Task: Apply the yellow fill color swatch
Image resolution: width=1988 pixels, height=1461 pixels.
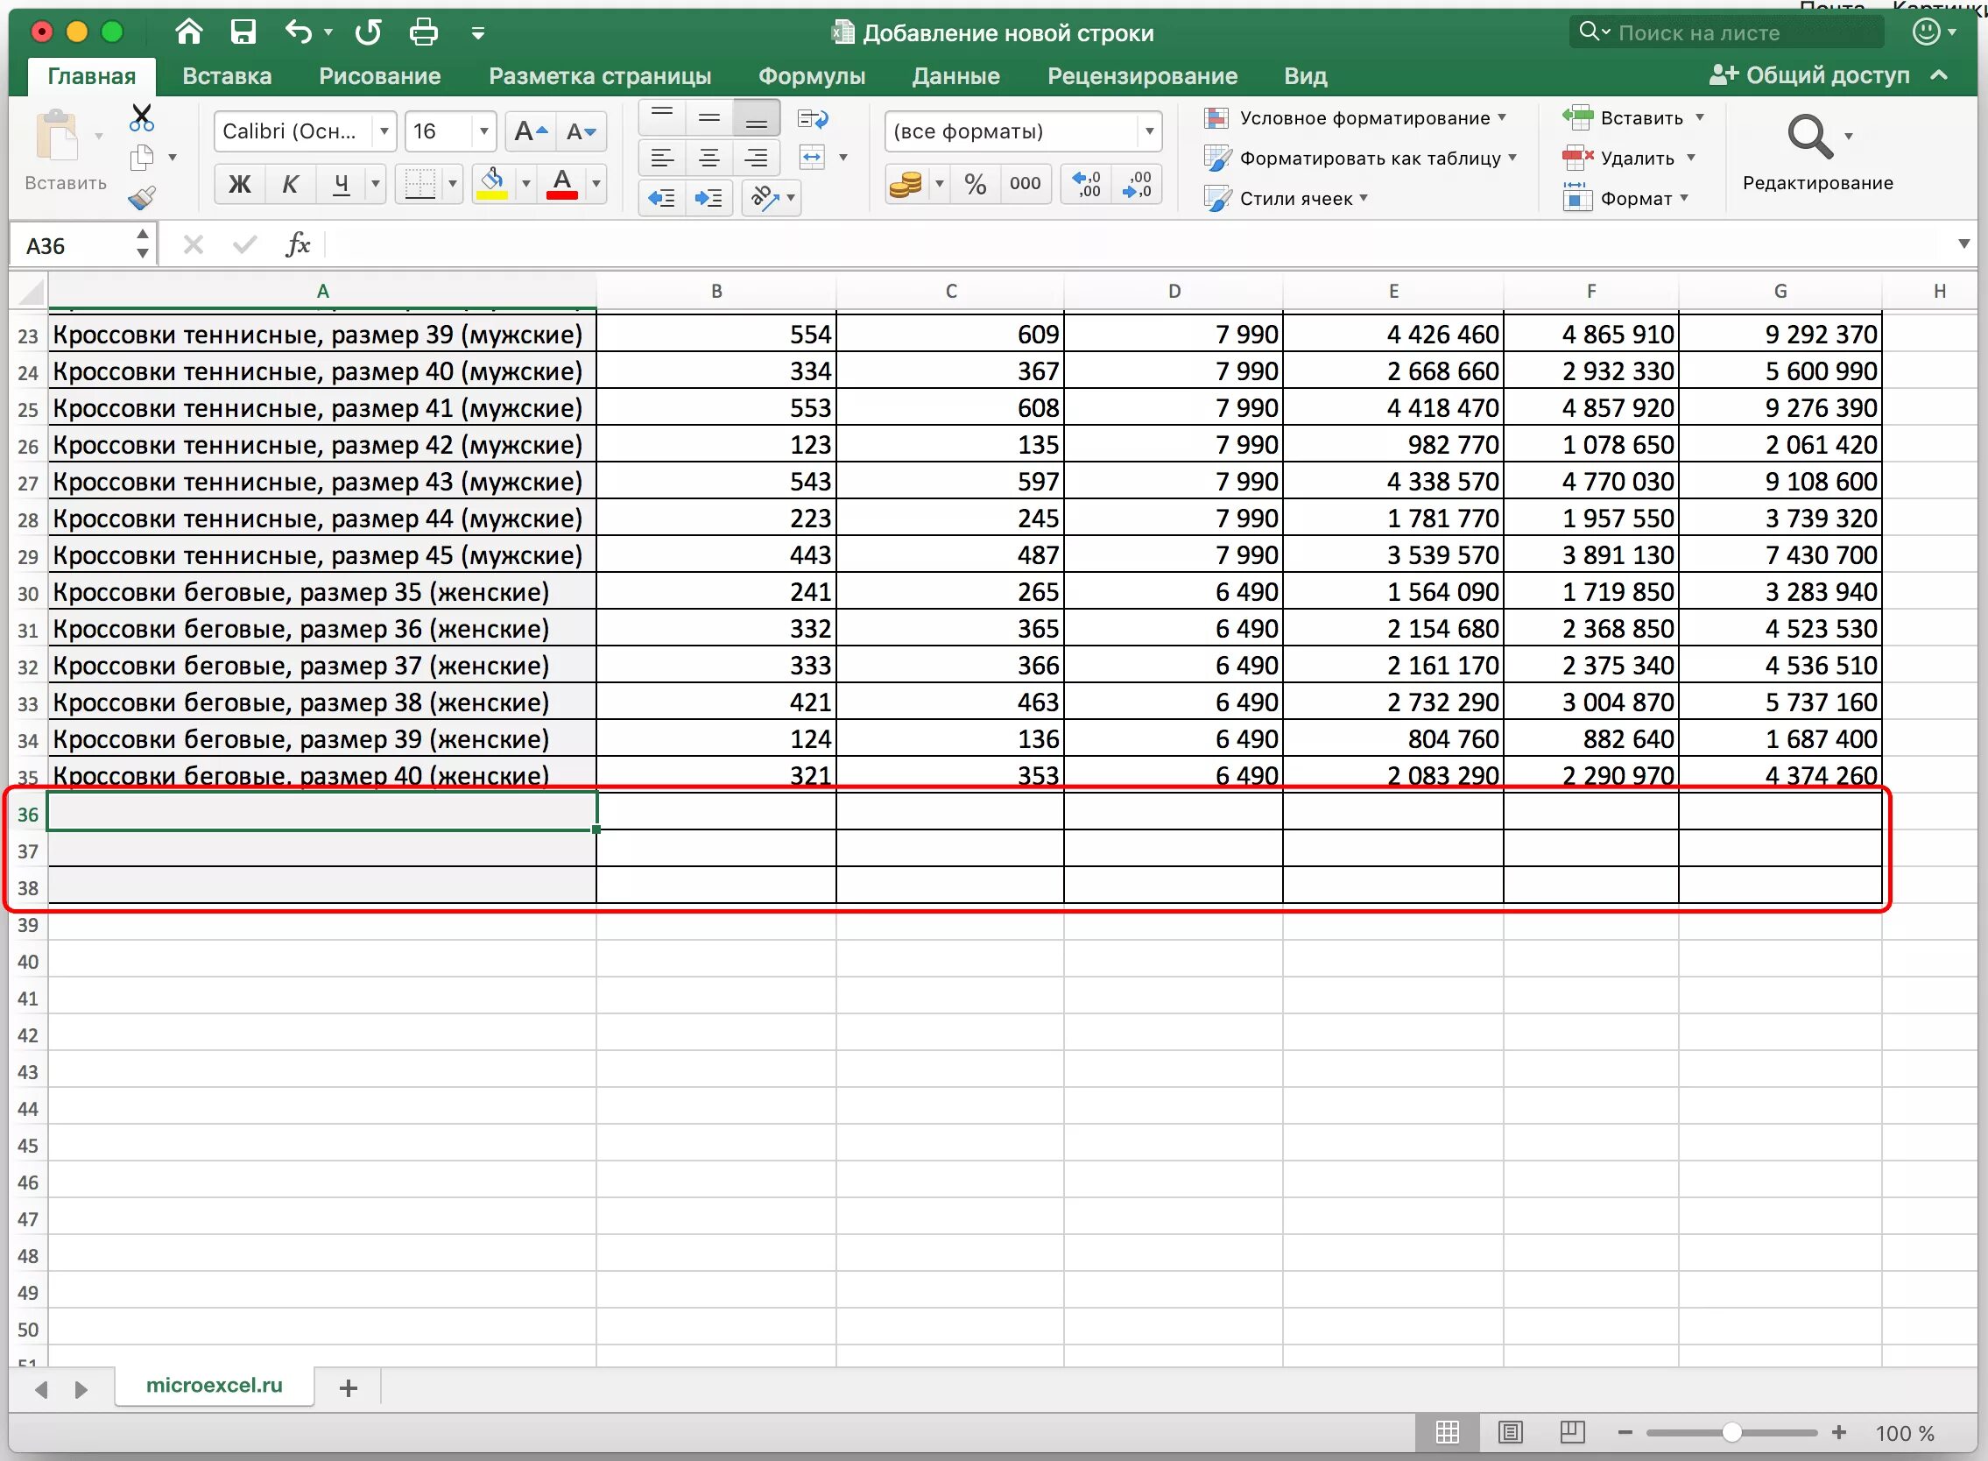Action: coord(491,184)
